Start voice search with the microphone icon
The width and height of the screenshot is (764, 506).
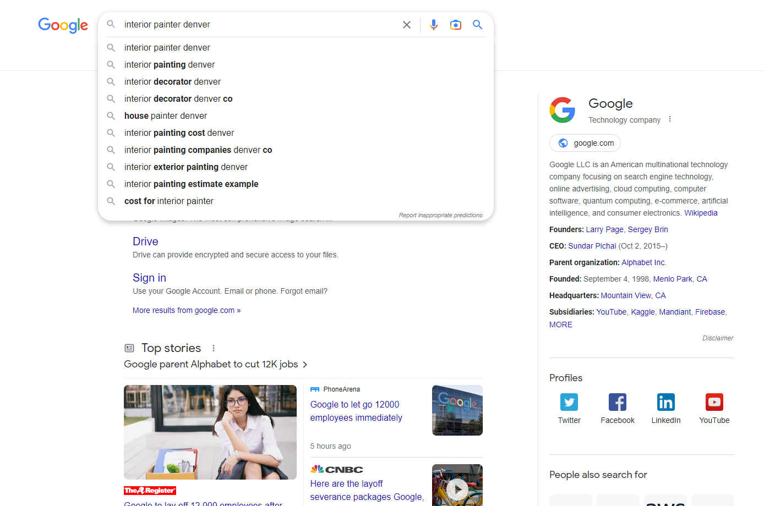coord(434,25)
